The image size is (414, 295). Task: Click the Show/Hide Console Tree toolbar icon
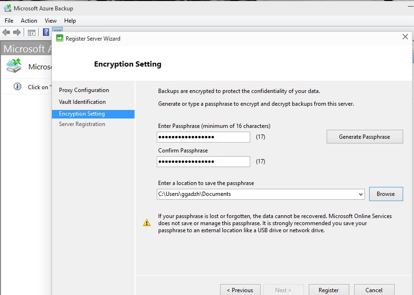32,33
